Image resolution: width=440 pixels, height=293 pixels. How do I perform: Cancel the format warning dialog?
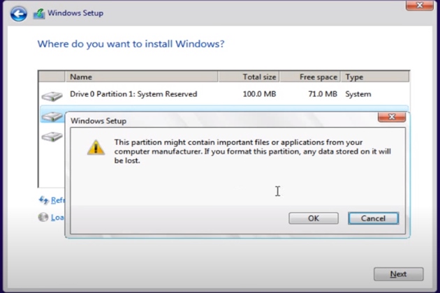point(373,218)
